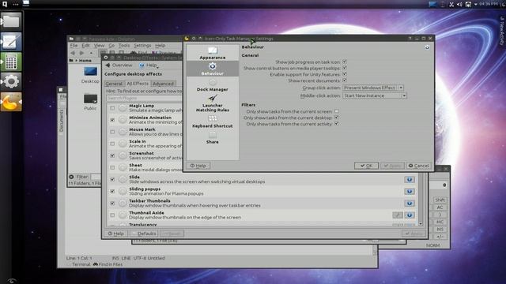Click Defaults in Desktop Effects window
The height and width of the screenshot is (284, 506).
click(x=144, y=234)
